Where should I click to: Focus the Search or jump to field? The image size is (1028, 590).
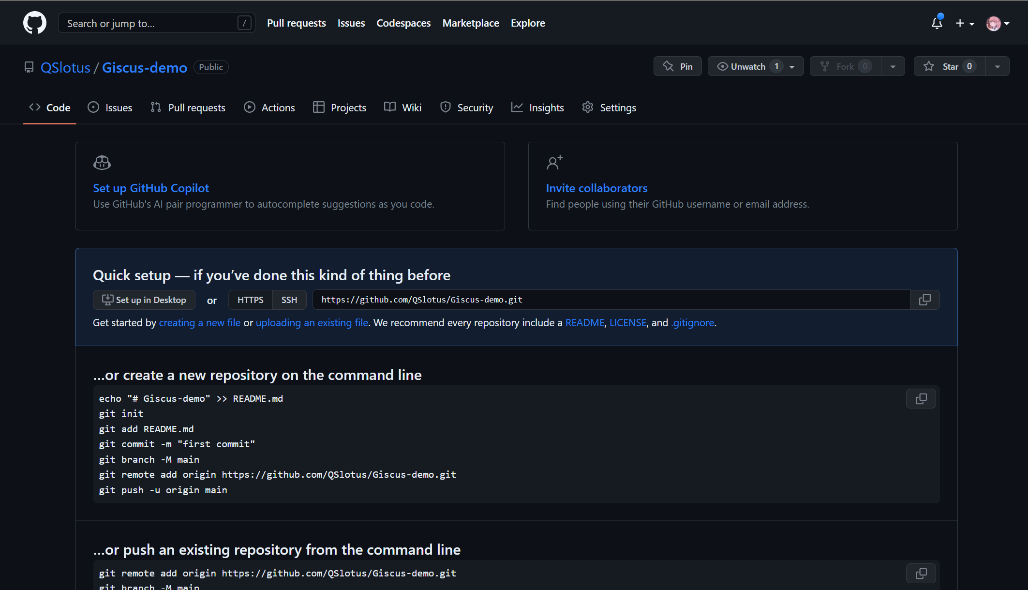point(151,23)
